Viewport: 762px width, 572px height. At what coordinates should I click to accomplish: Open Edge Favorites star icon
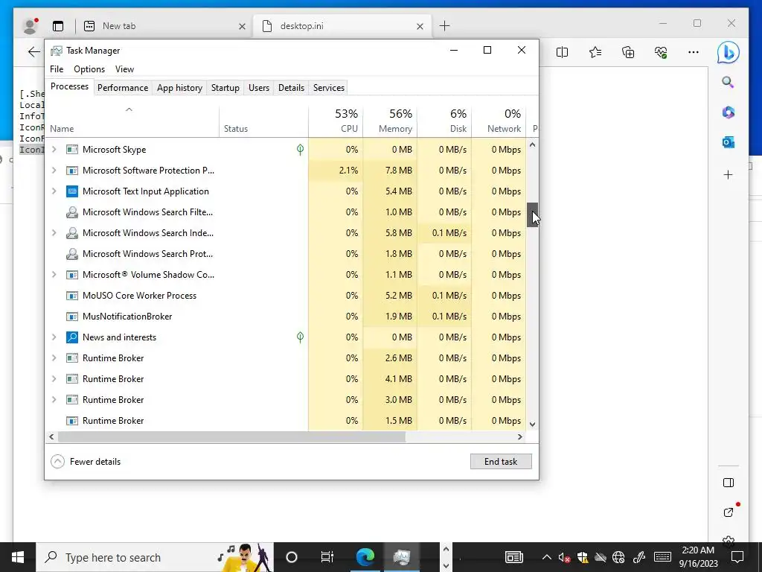point(595,52)
